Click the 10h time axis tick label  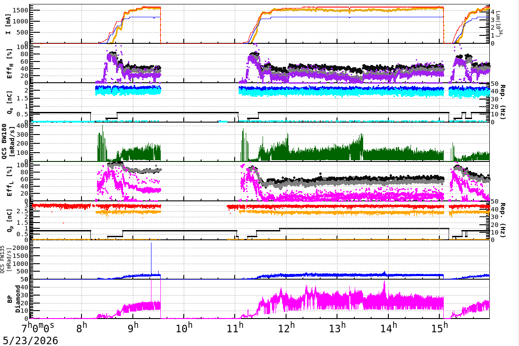[x=184, y=328]
